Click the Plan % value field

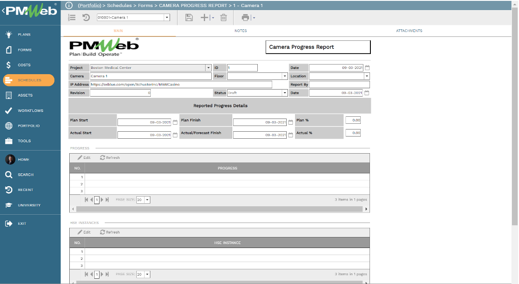[x=353, y=120]
